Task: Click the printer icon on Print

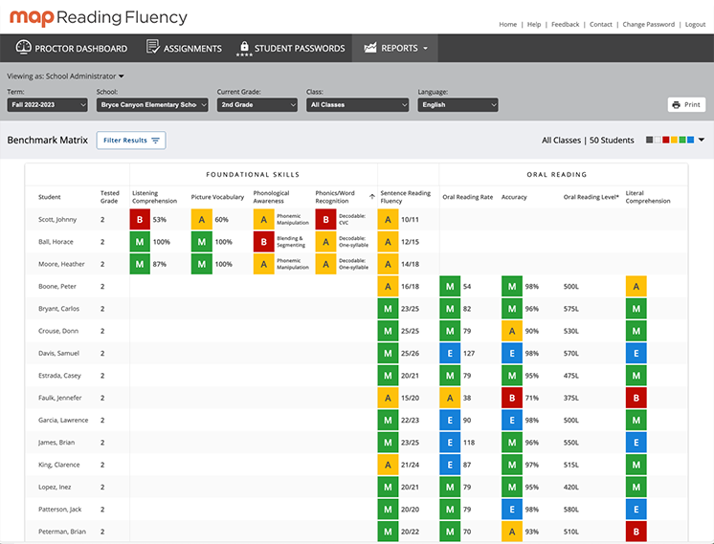Action: (677, 105)
